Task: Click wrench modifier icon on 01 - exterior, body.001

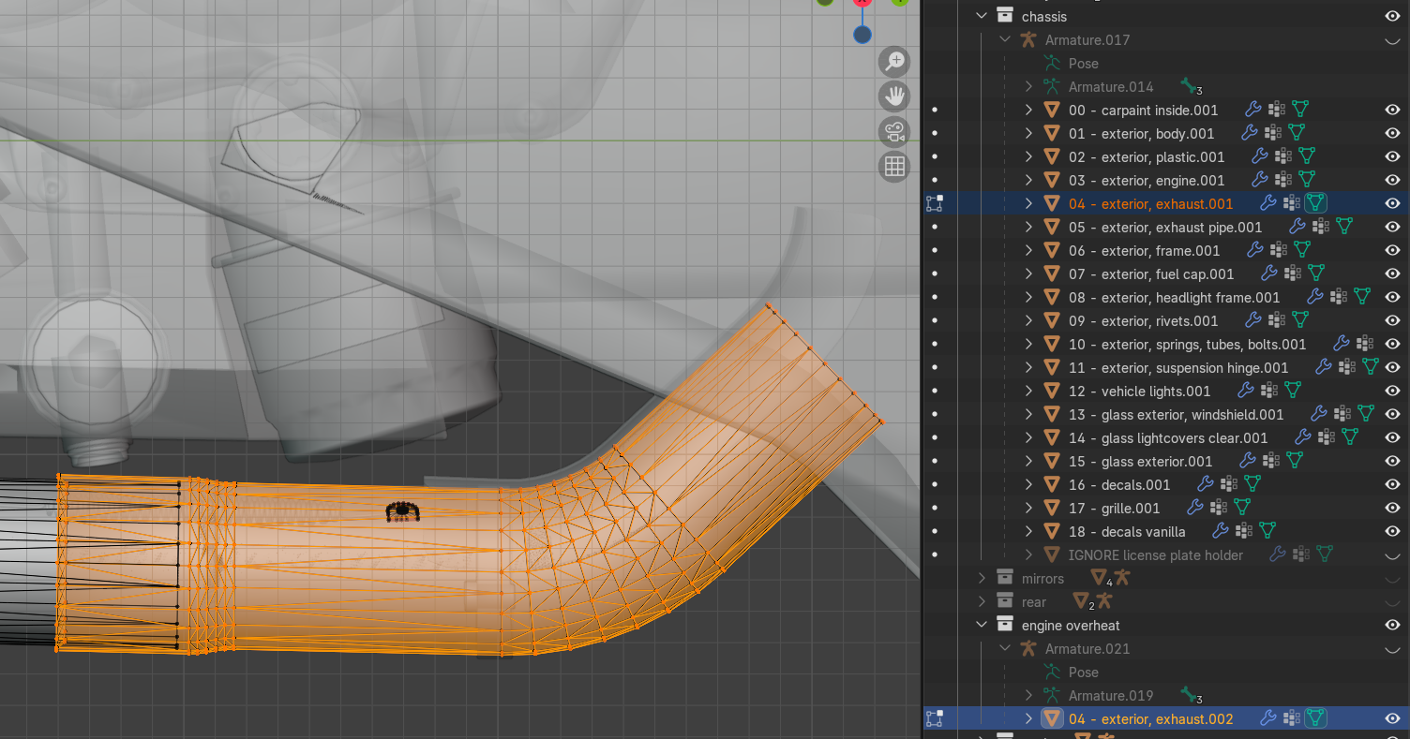Action: pos(1250,133)
